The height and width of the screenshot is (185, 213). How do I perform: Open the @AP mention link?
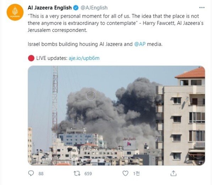[x=140, y=44]
